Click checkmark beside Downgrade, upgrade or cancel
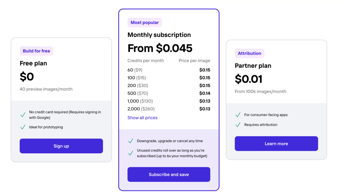Image resolution: width=342 pixels, height=192 pixels. [130, 141]
